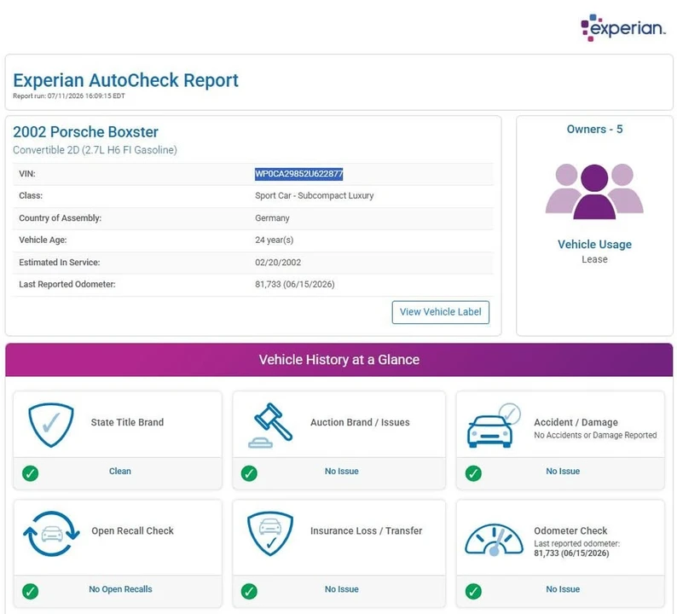677x614 pixels.
Task: Click green checkmark beside Clean
Action: (x=30, y=473)
